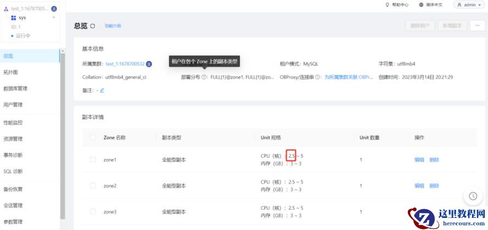Click the 为所属集群关联 OBProxy link
This screenshot has width=488, height=230.
[349, 77]
